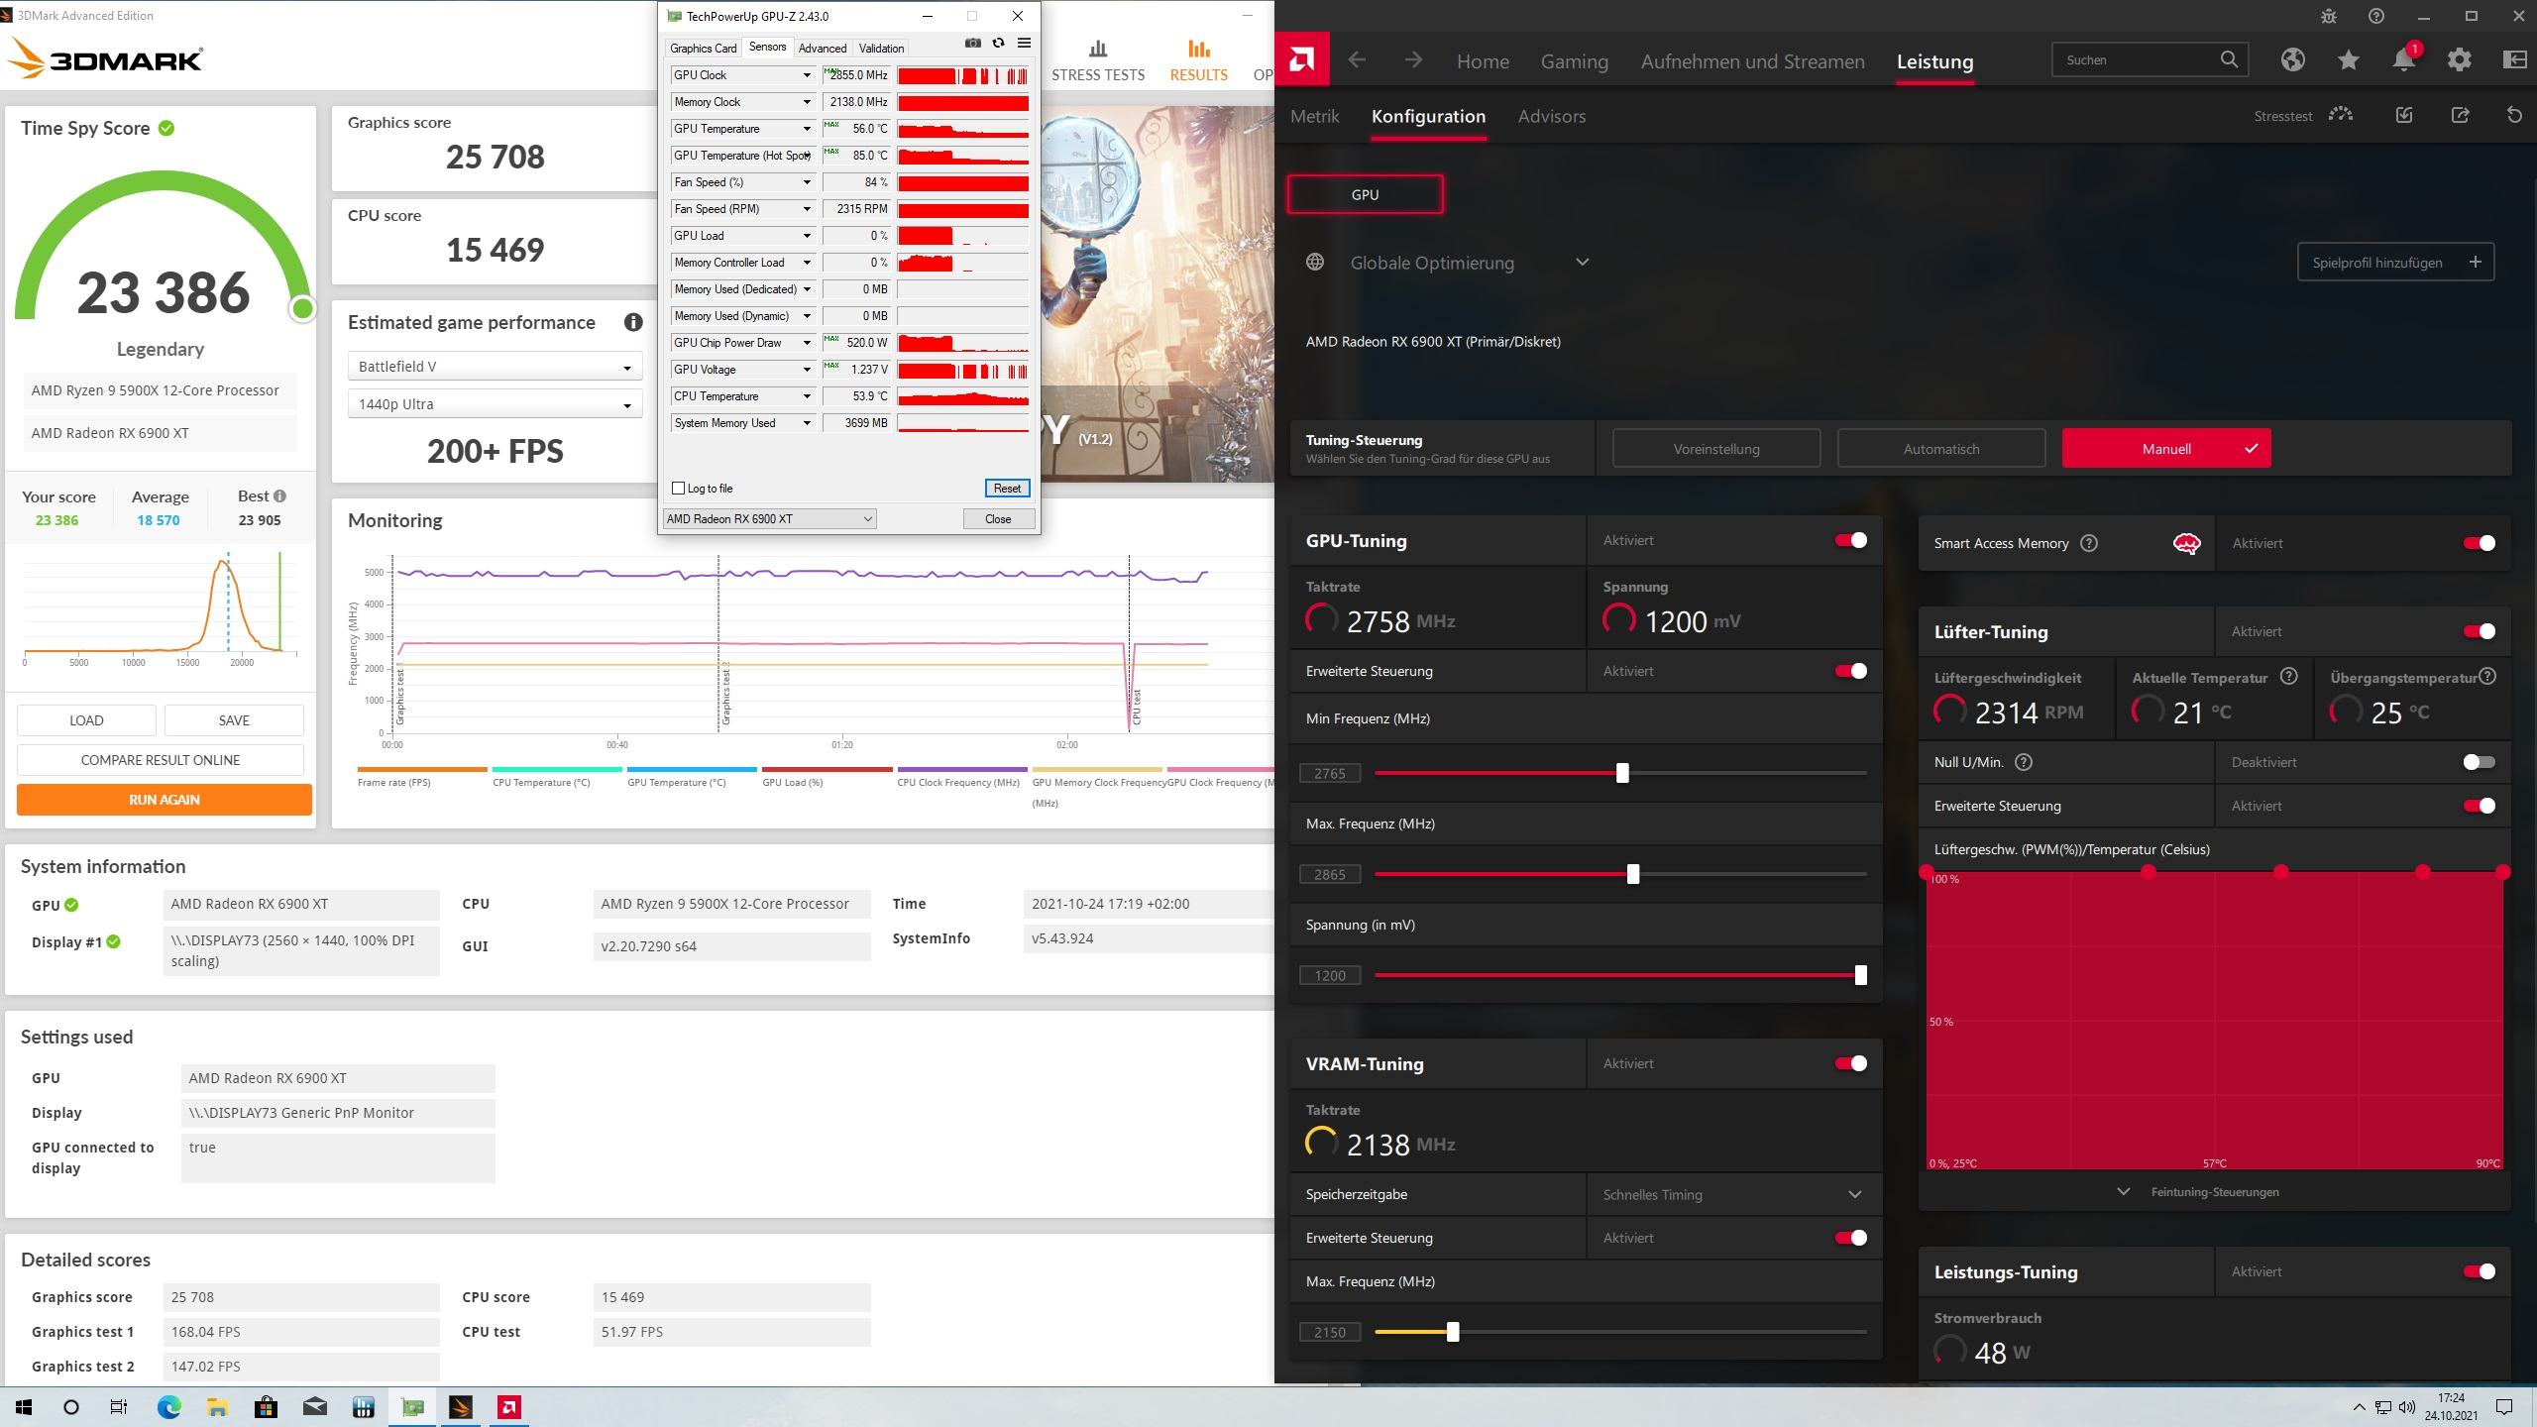Expand the Globale Optimierung chevron
2537x1427 pixels.
(x=1583, y=263)
